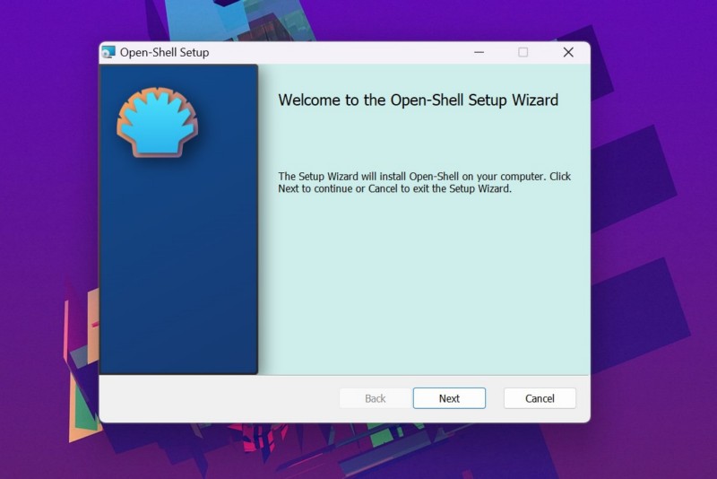Click the Open-Shell seashell logo
This screenshot has height=479, width=717.
pyautogui.click(x=158, y=122)
